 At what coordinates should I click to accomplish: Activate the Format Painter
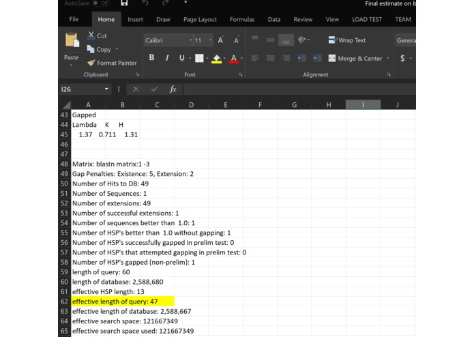pyautogui.click(x=112, y=63)
